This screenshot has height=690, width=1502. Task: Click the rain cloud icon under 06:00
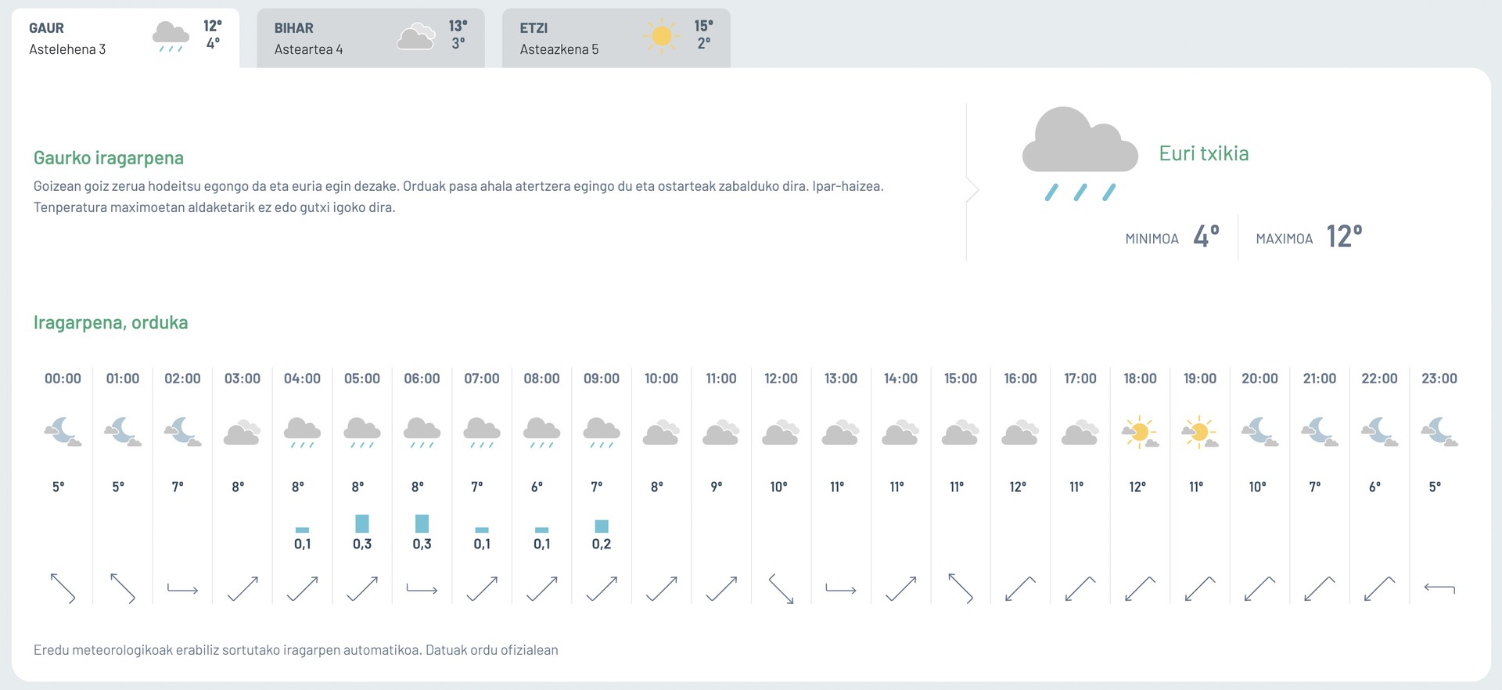tap(422, 433)
